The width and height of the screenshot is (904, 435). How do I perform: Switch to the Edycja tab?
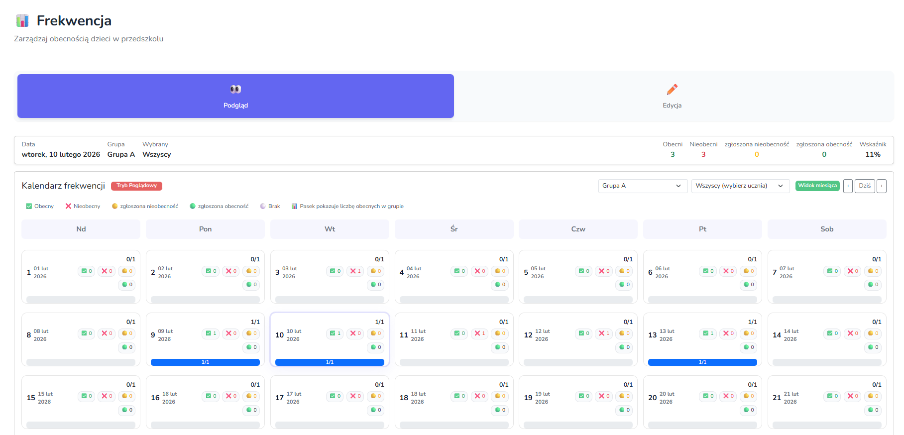(x=672, y=96)
